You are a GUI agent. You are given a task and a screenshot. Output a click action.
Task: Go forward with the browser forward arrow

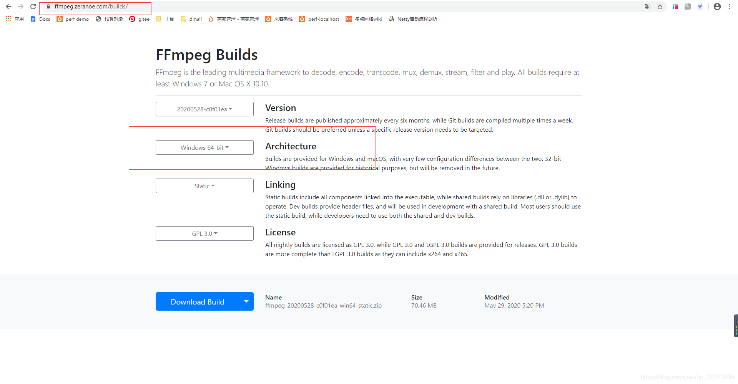[21, 7]
